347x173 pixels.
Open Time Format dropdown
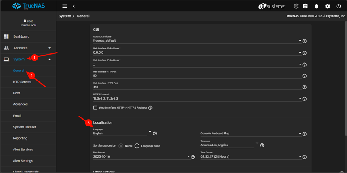(251, 156)
